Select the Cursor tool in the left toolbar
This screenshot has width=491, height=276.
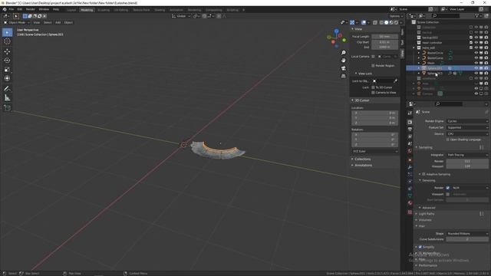coord(7,41)
